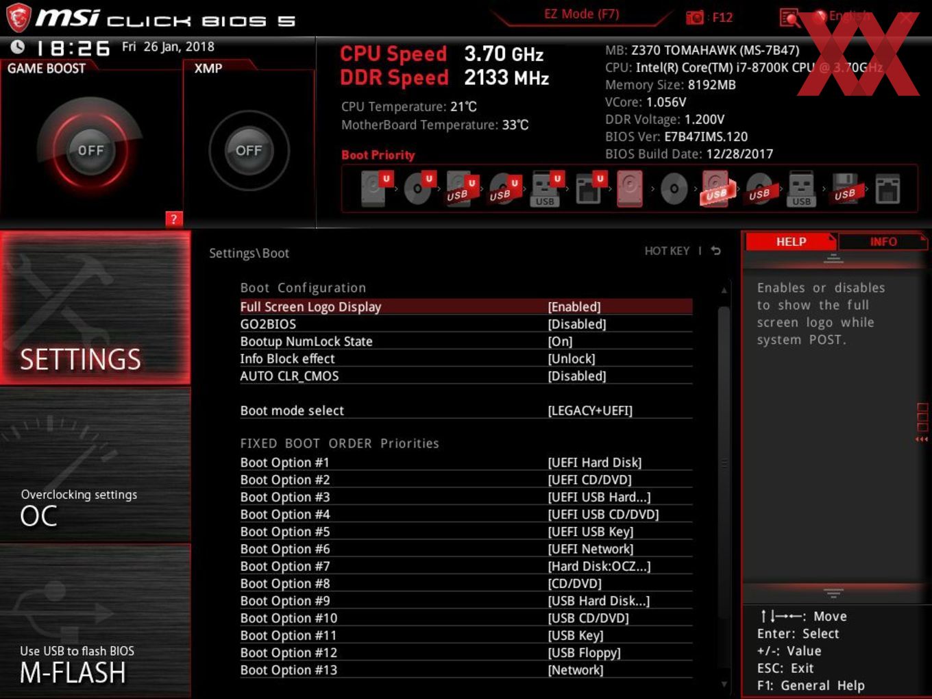Select the highlighted legacy USB hard disk icon

pos(717,188)
